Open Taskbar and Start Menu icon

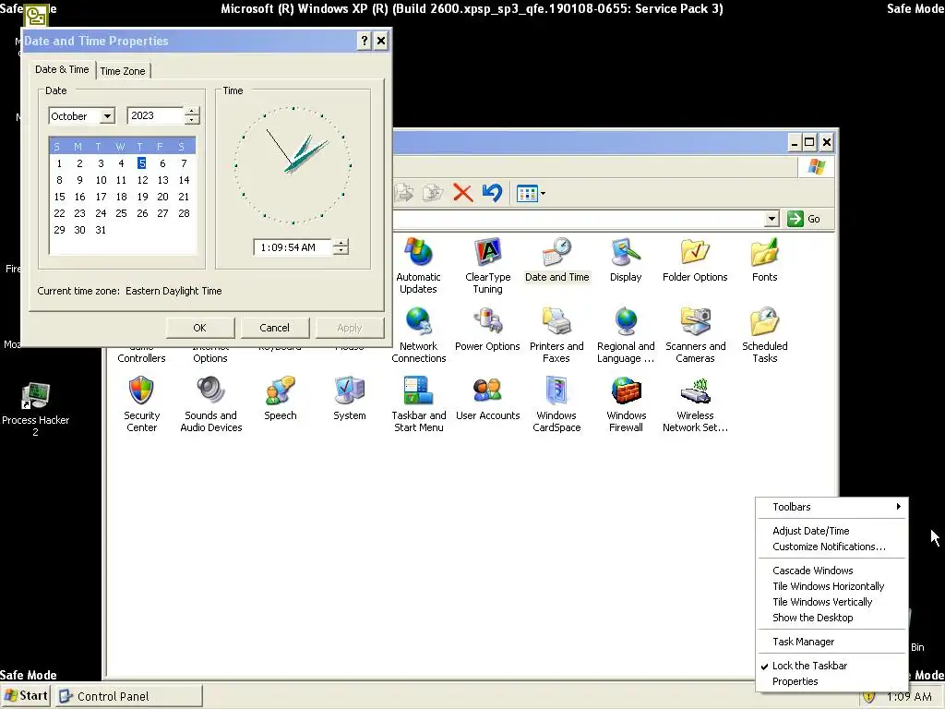[418, 404]
